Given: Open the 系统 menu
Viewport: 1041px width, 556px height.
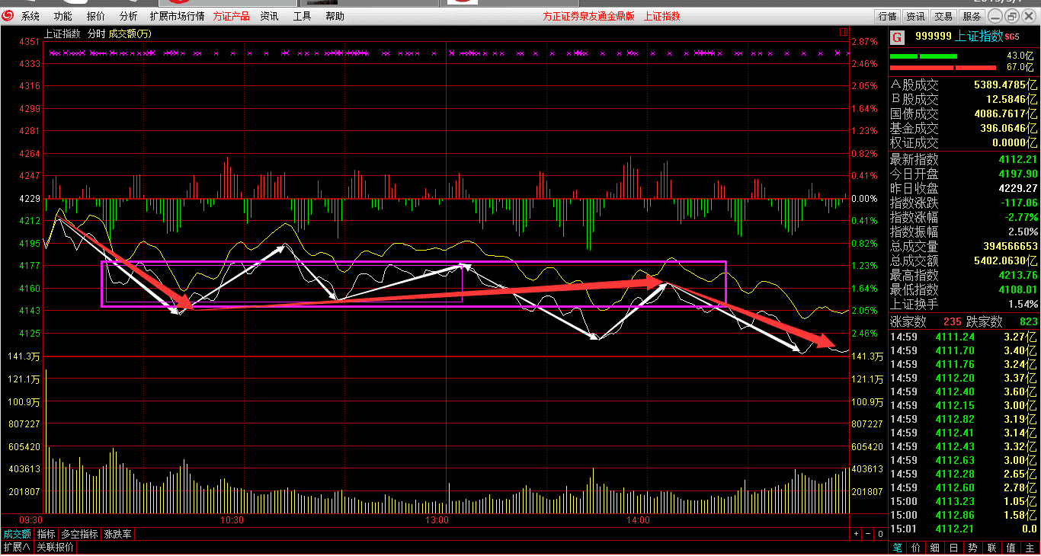Looking at the screenshot, I should [30, 16].
